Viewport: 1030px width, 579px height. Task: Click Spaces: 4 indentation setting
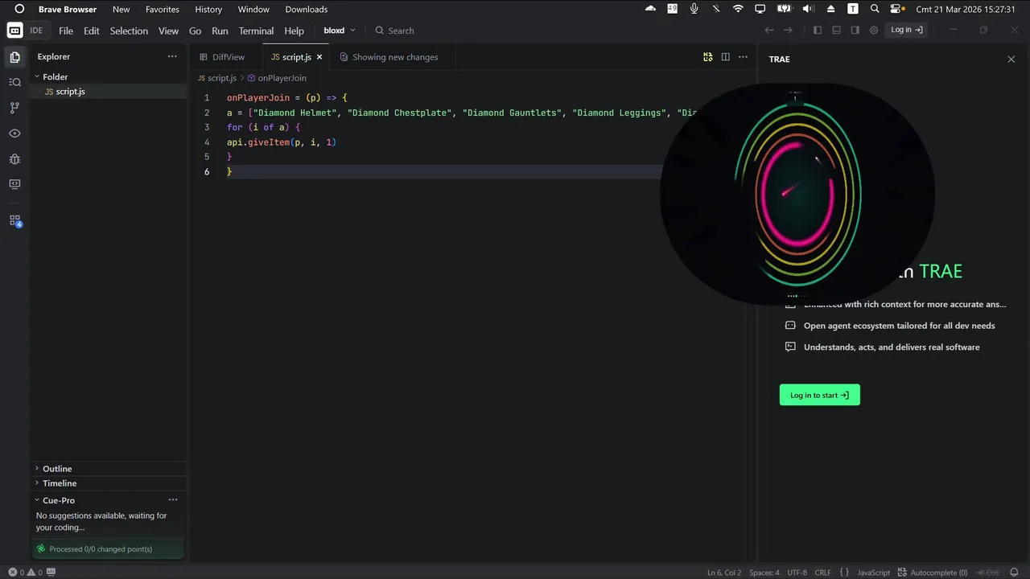[764, 573]
